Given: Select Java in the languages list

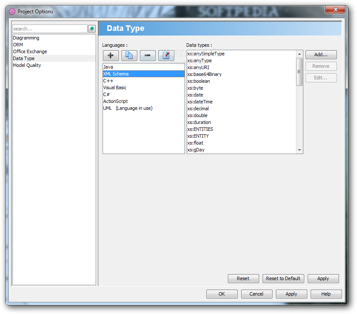Looking at the screenshot, I should (143, 67).
